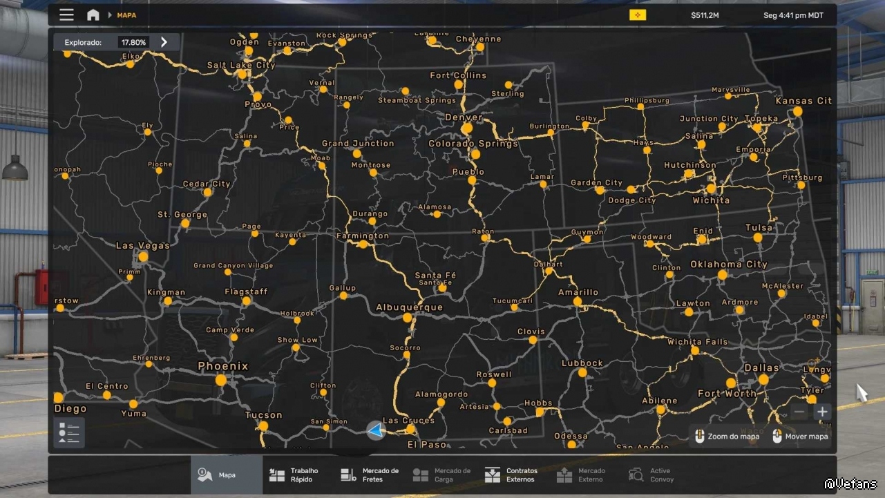Image resolution: width=885 pixels, height=498 pixels.
Task: Click the Hutchinson city label
Action: point(690,165)
